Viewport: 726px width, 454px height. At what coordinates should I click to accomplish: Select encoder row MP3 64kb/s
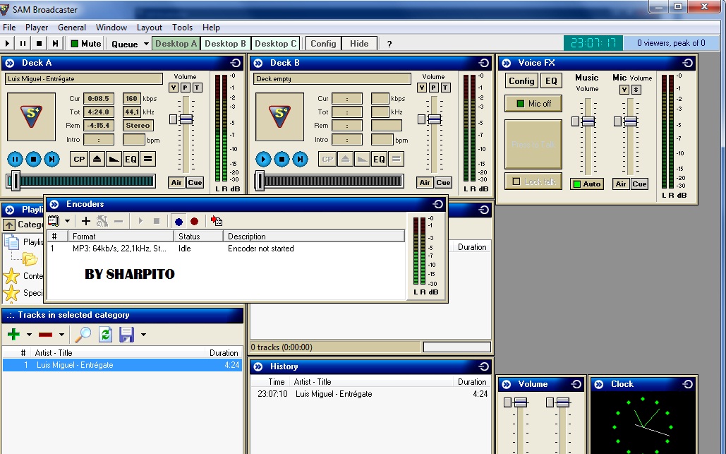[226, 249]
